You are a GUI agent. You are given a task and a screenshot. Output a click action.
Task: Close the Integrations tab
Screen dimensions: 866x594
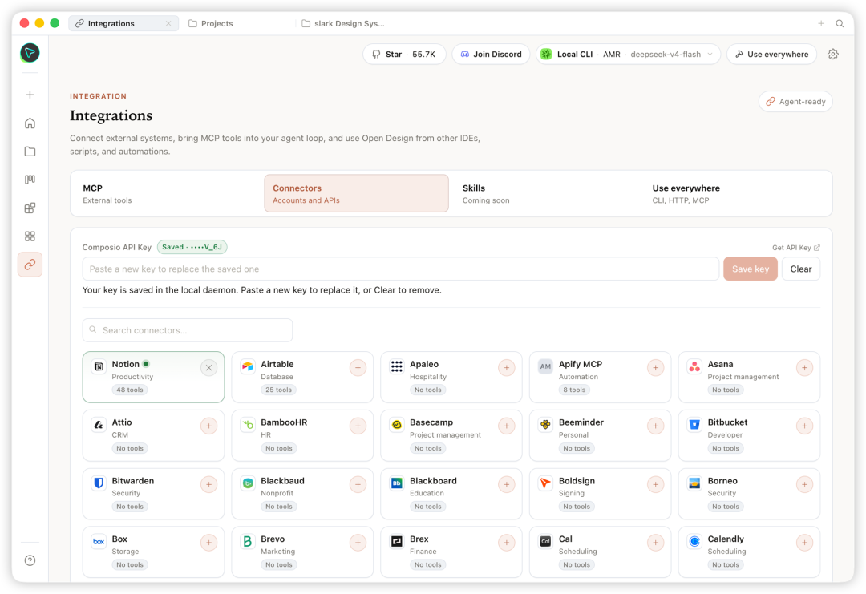coord(168,24)
